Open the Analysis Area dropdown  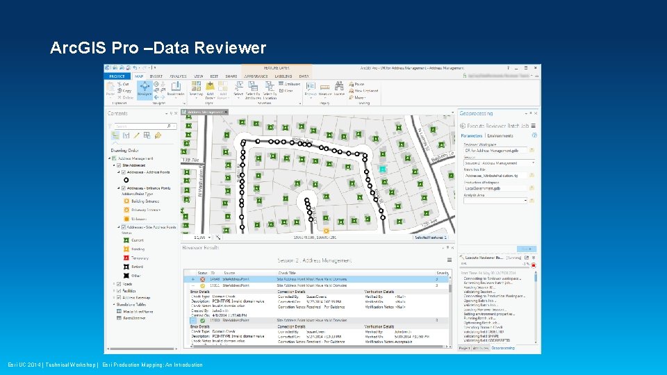[525, 200]
